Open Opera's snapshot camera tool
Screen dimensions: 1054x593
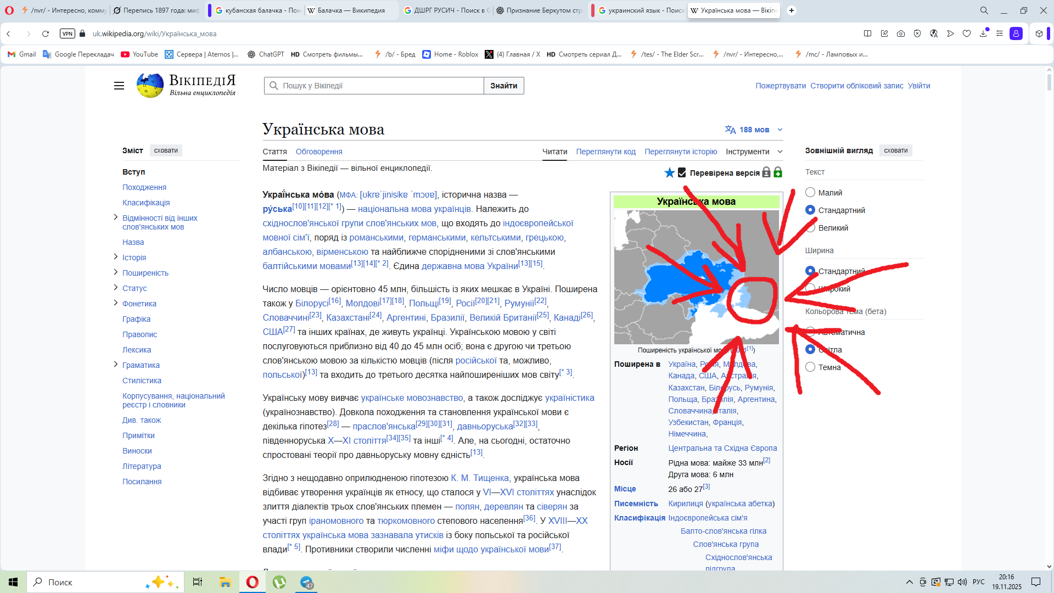pyautogui.click(x=901, y=33)
